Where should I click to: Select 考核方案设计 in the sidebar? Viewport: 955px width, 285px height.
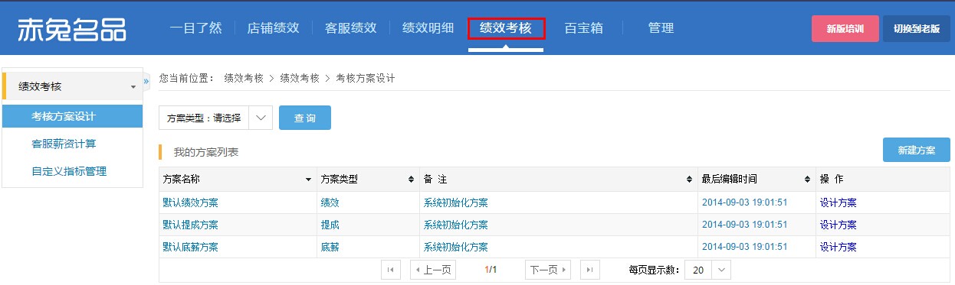72,116
